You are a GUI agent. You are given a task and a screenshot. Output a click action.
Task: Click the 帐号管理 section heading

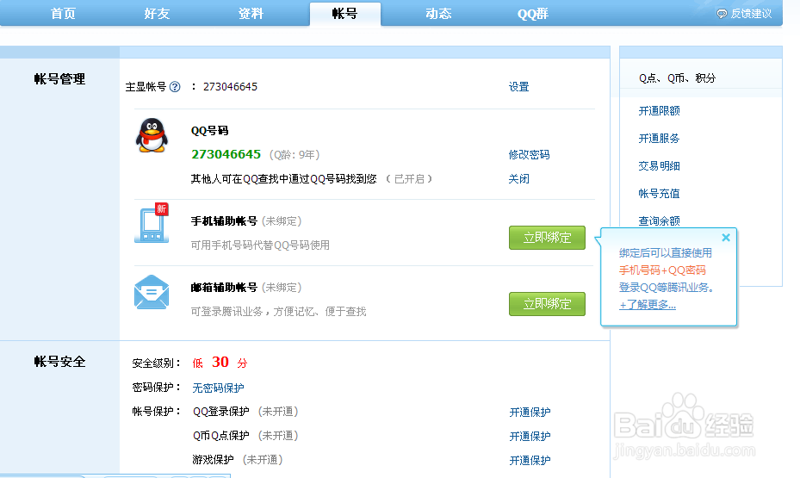[59, 79]
